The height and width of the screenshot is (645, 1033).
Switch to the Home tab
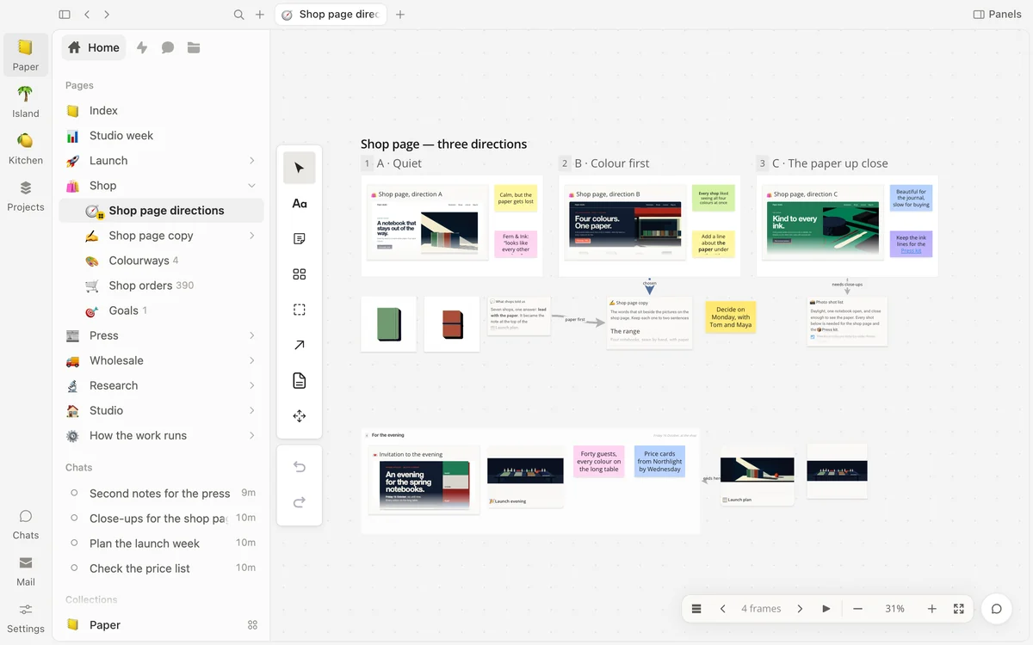click(x=93, y=47)
